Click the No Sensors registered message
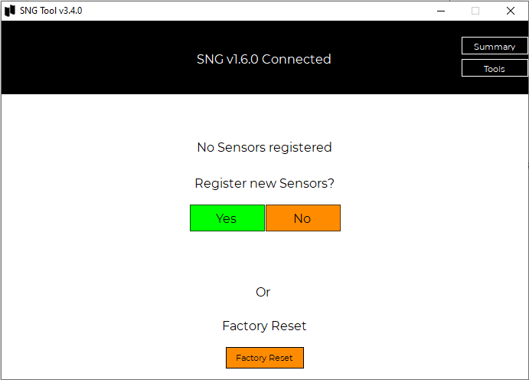Image resolution: width=529 pixels, height=380 pixels. [x=264, y=147]
